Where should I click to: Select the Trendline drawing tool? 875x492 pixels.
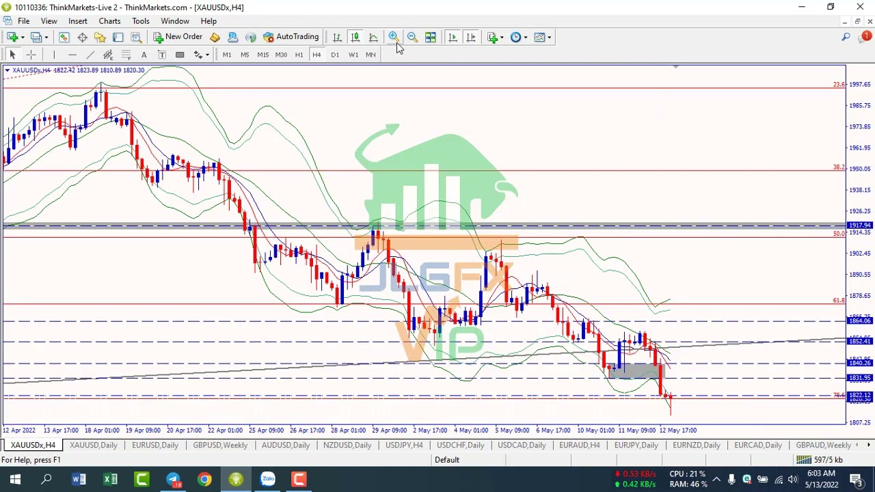pyautogui.click(x=90, y=55)
